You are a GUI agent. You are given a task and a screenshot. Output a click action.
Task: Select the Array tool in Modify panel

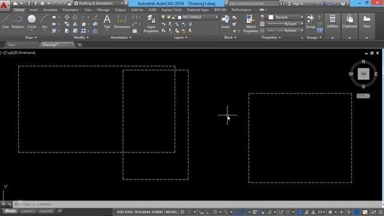83,31
